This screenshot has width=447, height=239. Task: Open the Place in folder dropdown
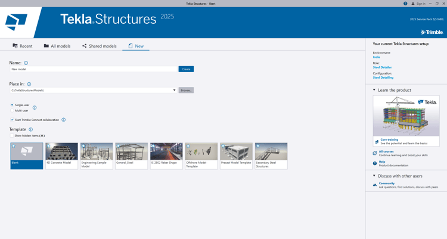(x=174, y=90)
